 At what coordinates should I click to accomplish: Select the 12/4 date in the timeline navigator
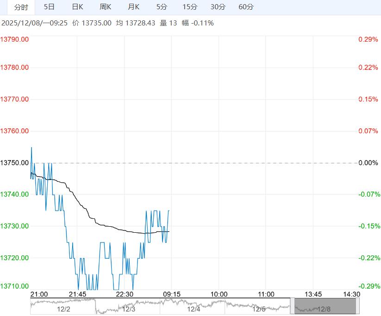point(194,309)
